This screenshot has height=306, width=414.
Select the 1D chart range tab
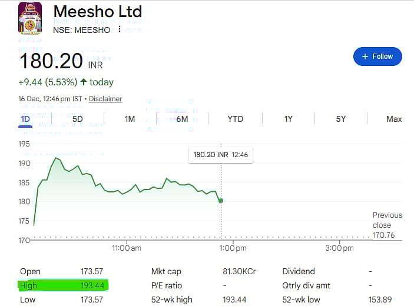click(x=25, y=119)
